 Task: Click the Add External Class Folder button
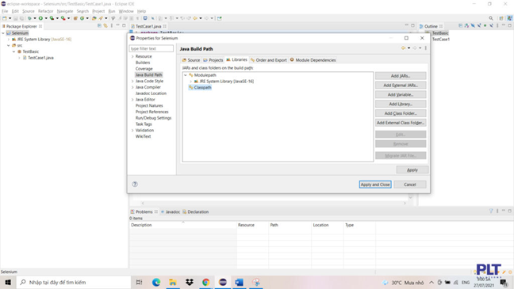click(401, 123)
